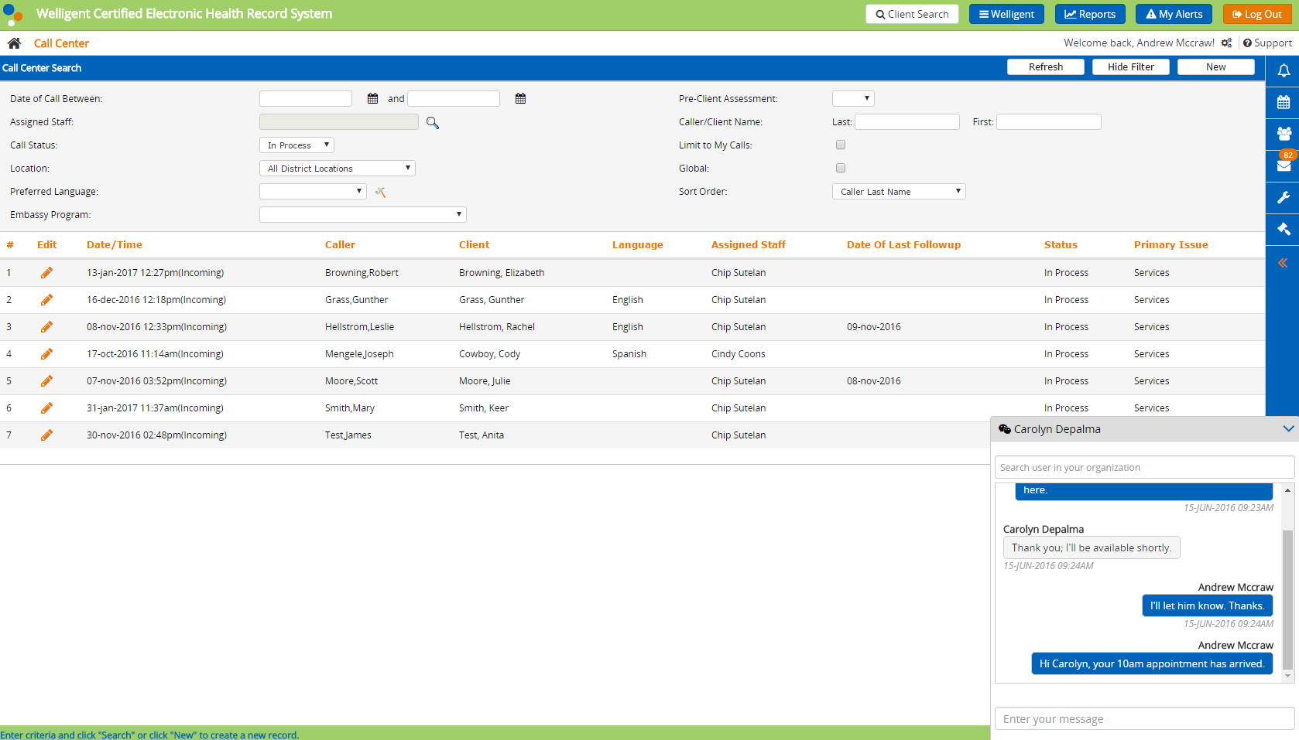The width and height of the screenshot is (1299, 740).
Task: Open the Welligent menu
Action: pos(1006,14)
